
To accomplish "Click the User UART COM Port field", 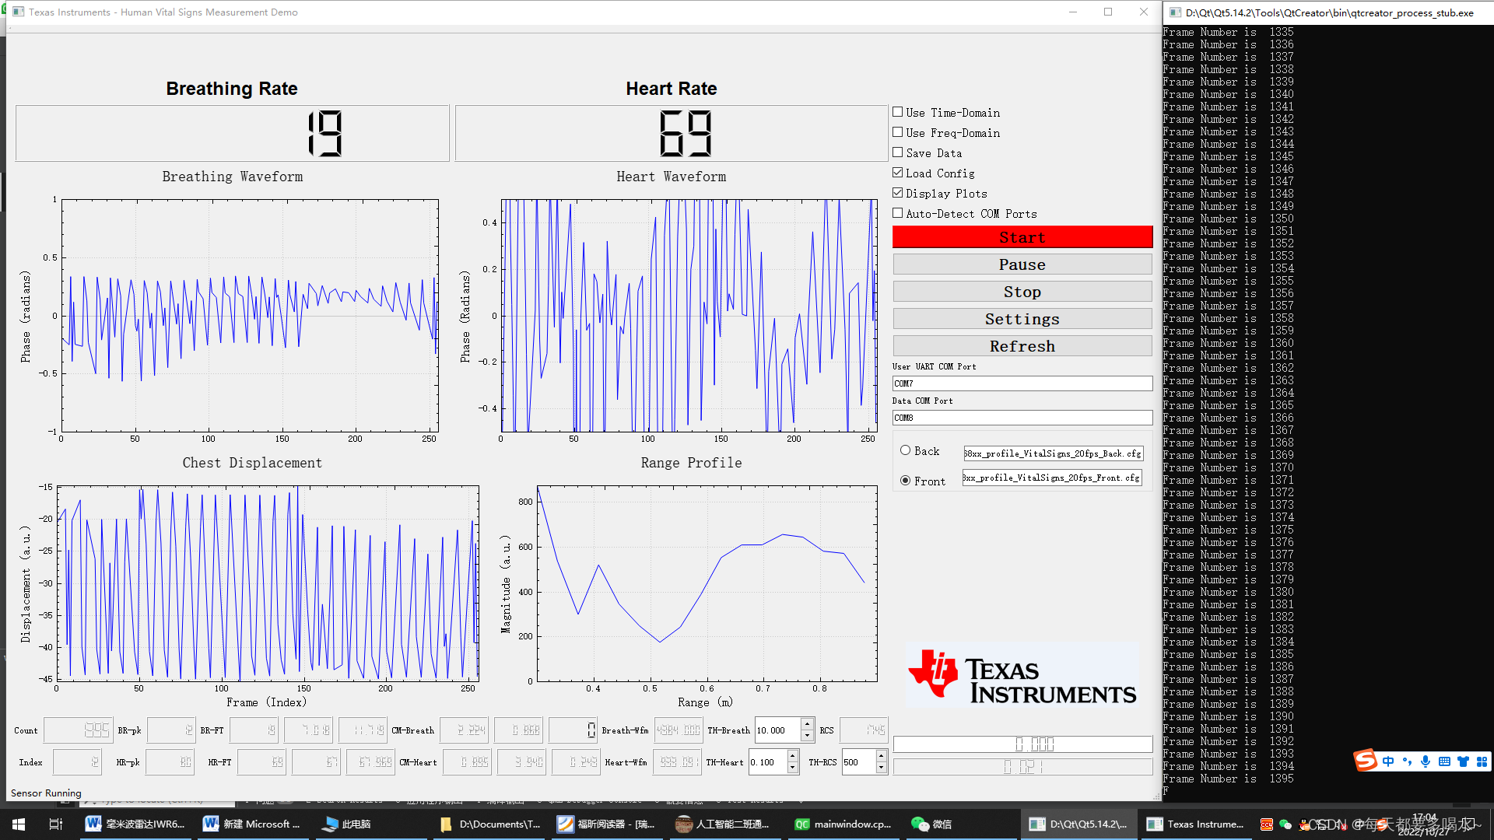I will click(x=1022, y=383).
